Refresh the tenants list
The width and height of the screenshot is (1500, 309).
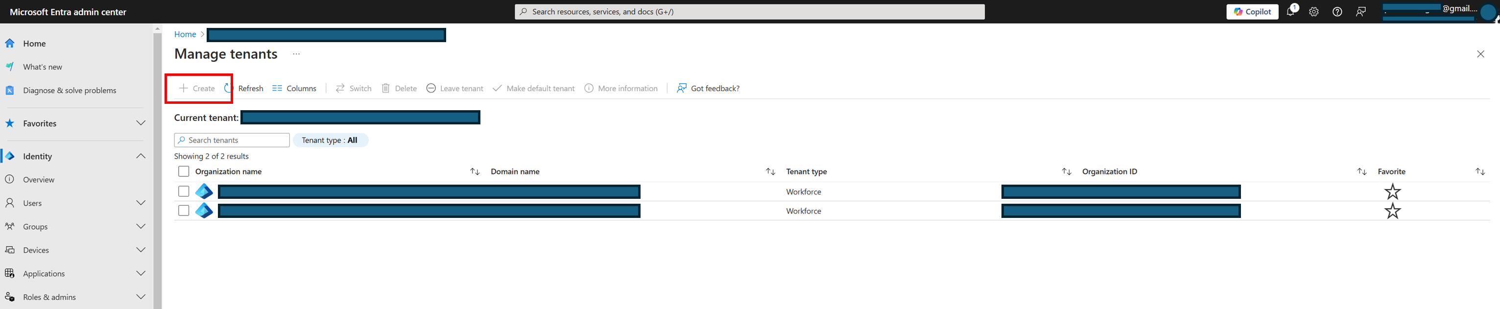point(243,88)
